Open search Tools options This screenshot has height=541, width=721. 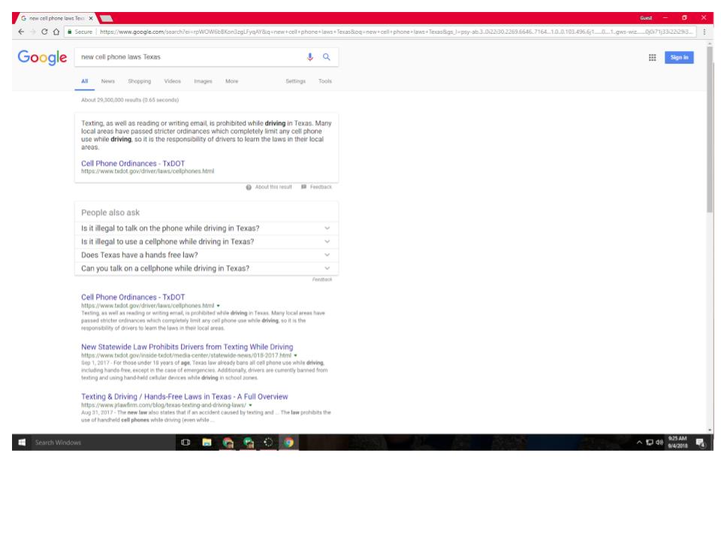pos(325,81)
